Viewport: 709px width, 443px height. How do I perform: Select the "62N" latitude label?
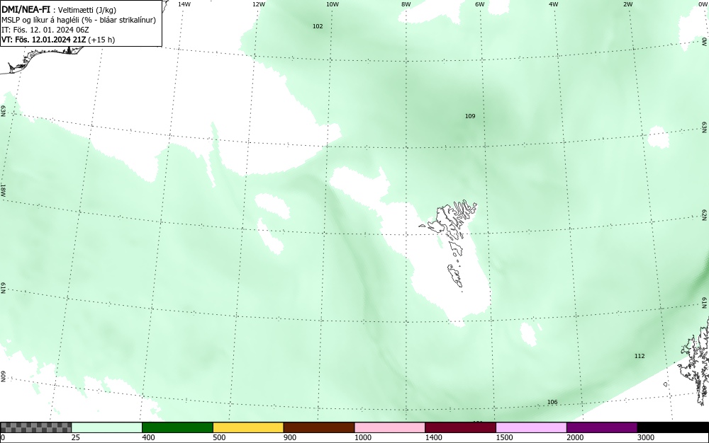(x=705, y=214)
